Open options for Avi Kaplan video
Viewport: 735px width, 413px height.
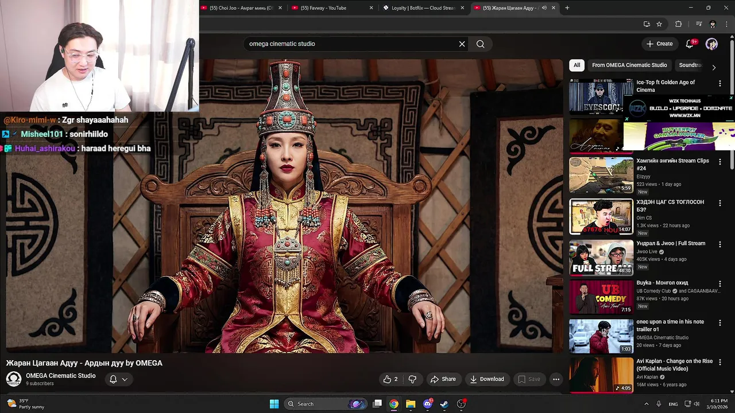coord(719,362)
